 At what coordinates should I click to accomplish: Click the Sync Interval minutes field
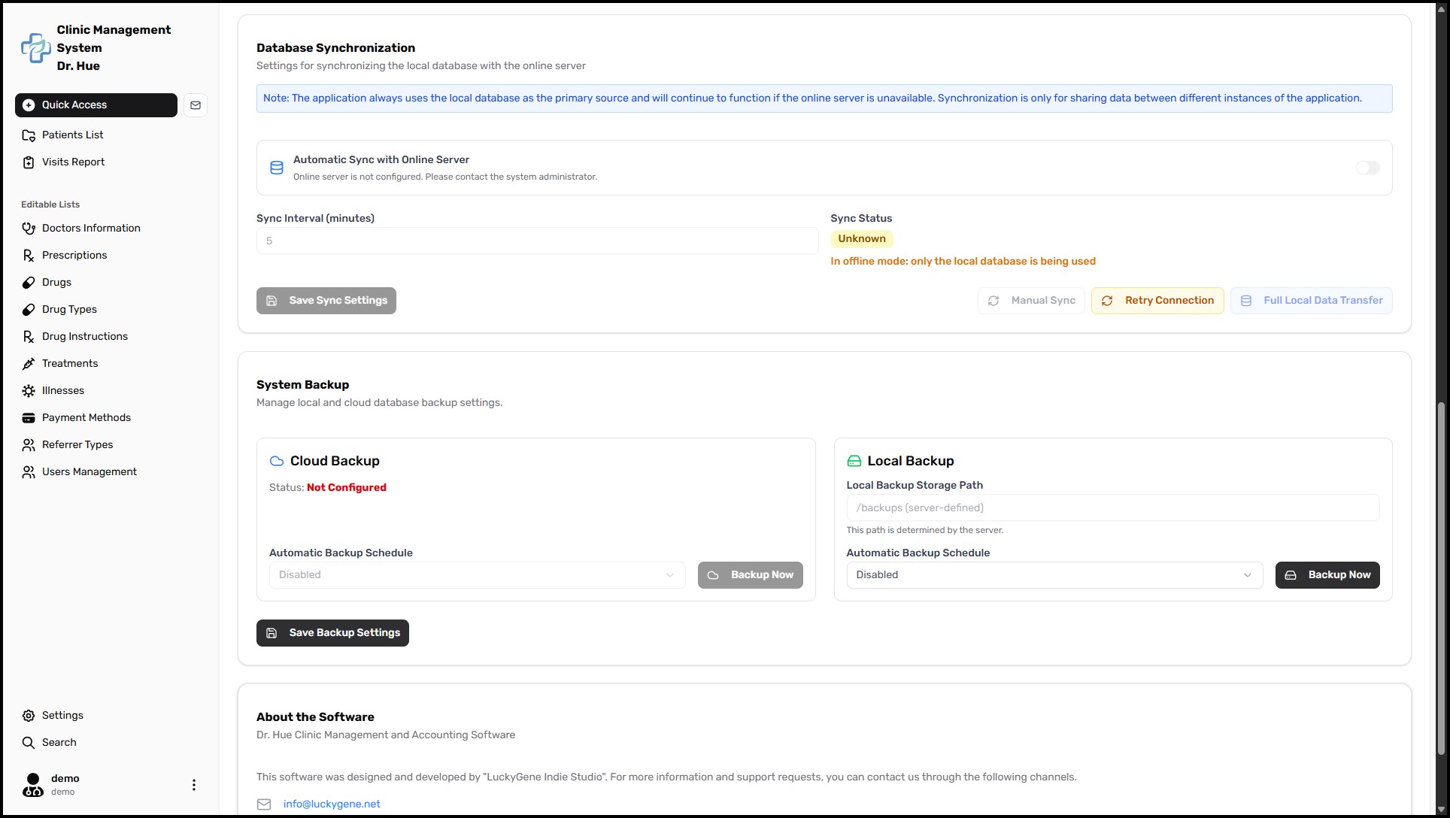[537, 241]
